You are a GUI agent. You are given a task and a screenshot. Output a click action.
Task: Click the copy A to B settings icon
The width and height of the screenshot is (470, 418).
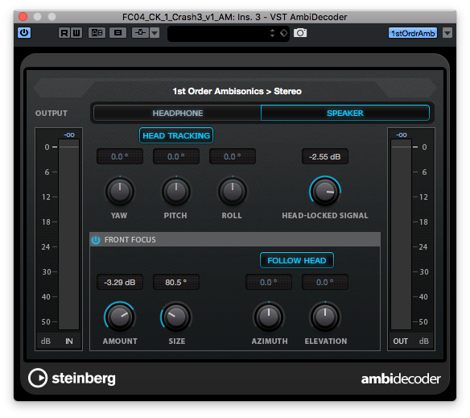(x=117, y=33)
